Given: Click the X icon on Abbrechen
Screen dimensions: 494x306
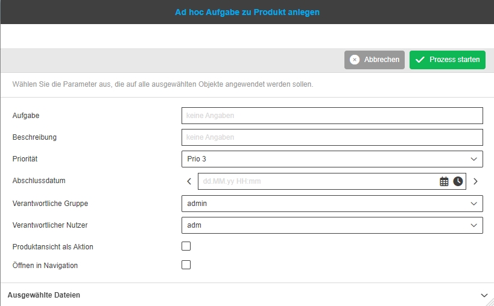Looking at the screenshot, I should point(355,60).
